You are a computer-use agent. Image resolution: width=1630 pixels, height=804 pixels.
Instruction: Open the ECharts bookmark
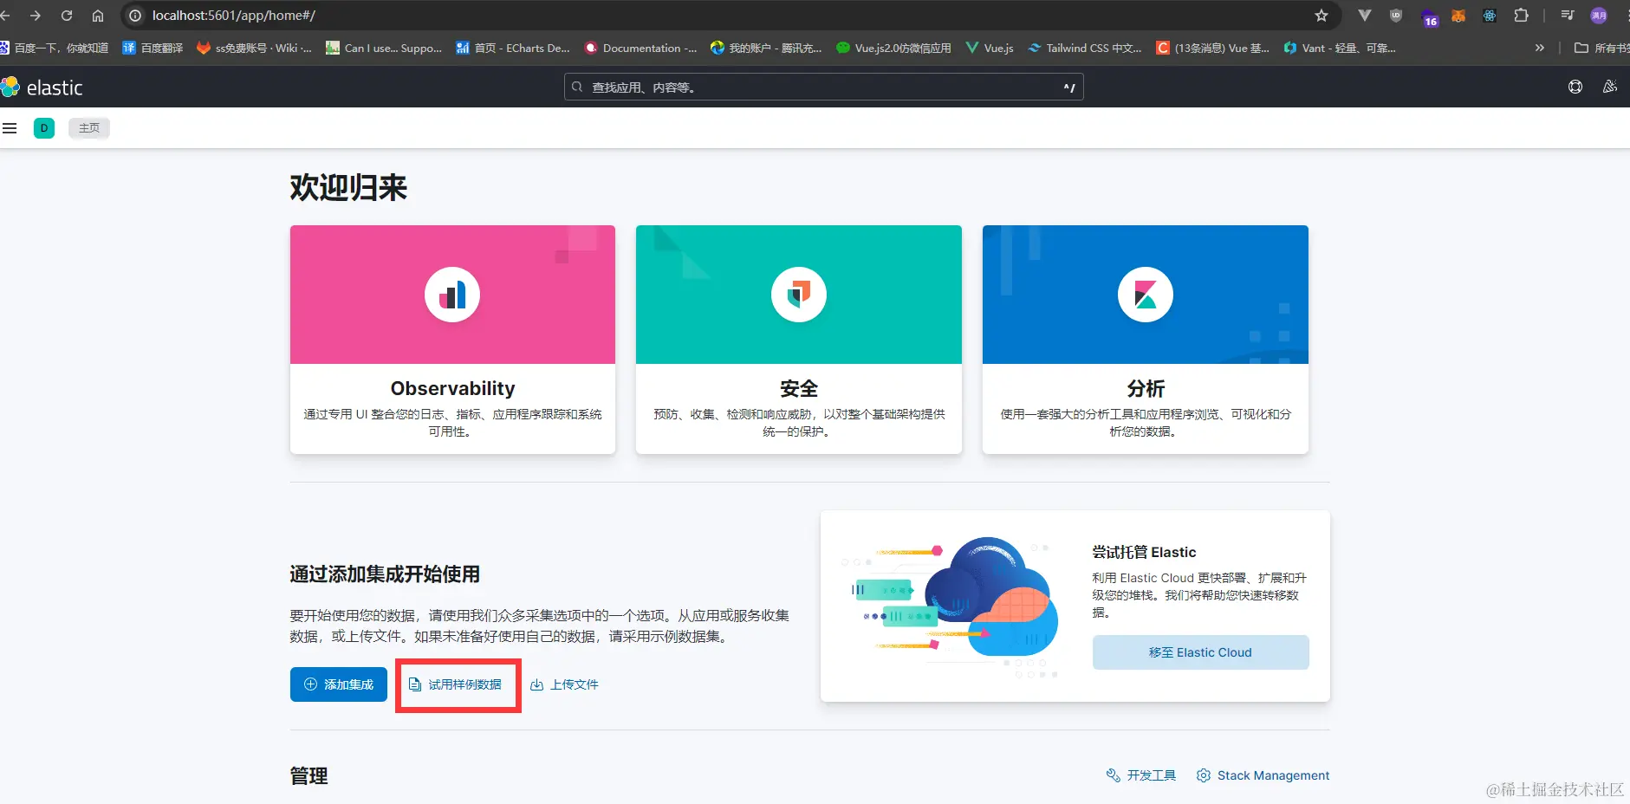tap(513, 48)
